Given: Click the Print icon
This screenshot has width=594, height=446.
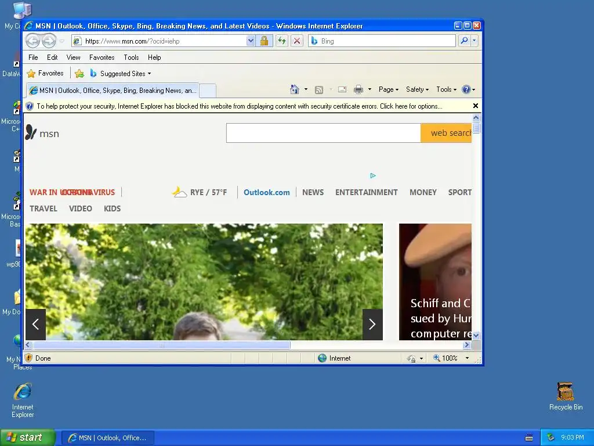Looking at the screenshot, I should point(358,89).
